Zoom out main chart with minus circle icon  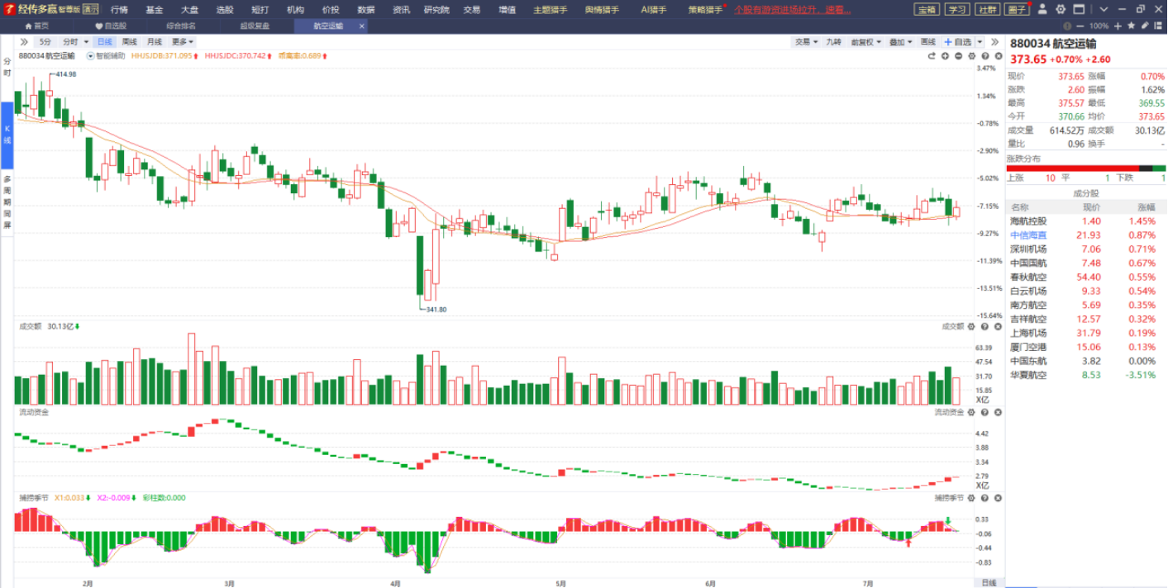958,56
